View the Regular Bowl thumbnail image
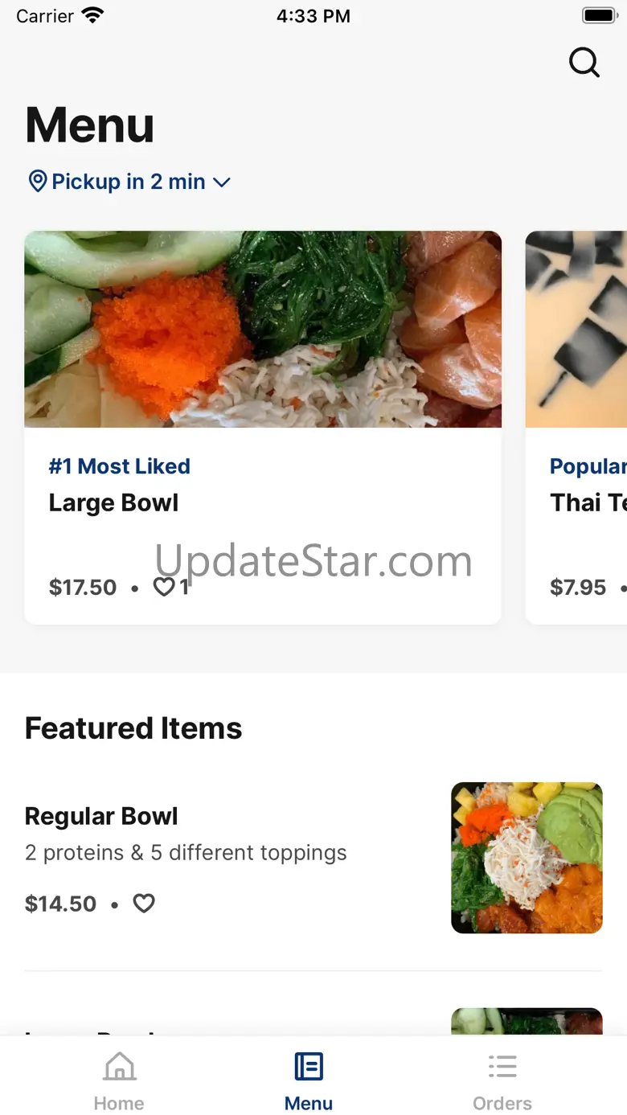Viewport: 627px width, 1115px height. tap(527, 858)
